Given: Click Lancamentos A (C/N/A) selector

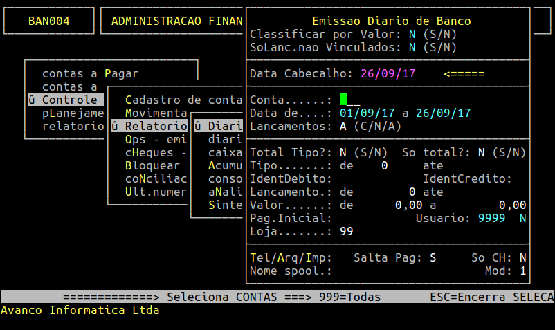Looking at the screenshot, I should [x=343, y=126].
